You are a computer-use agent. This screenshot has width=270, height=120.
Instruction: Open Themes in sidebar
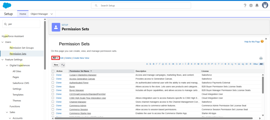(x=17, y=101)
